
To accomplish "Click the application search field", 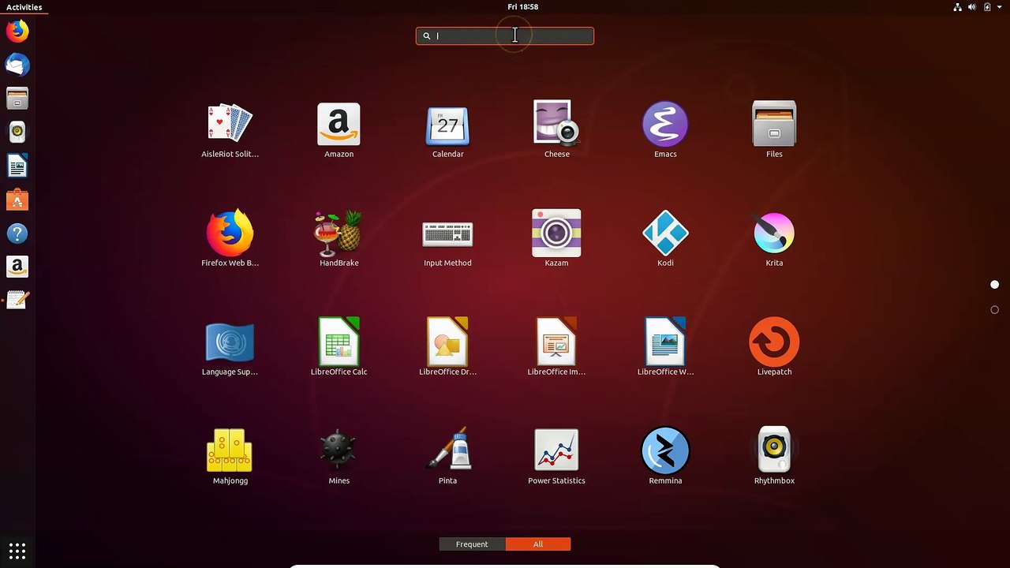I will click(505, 35).
